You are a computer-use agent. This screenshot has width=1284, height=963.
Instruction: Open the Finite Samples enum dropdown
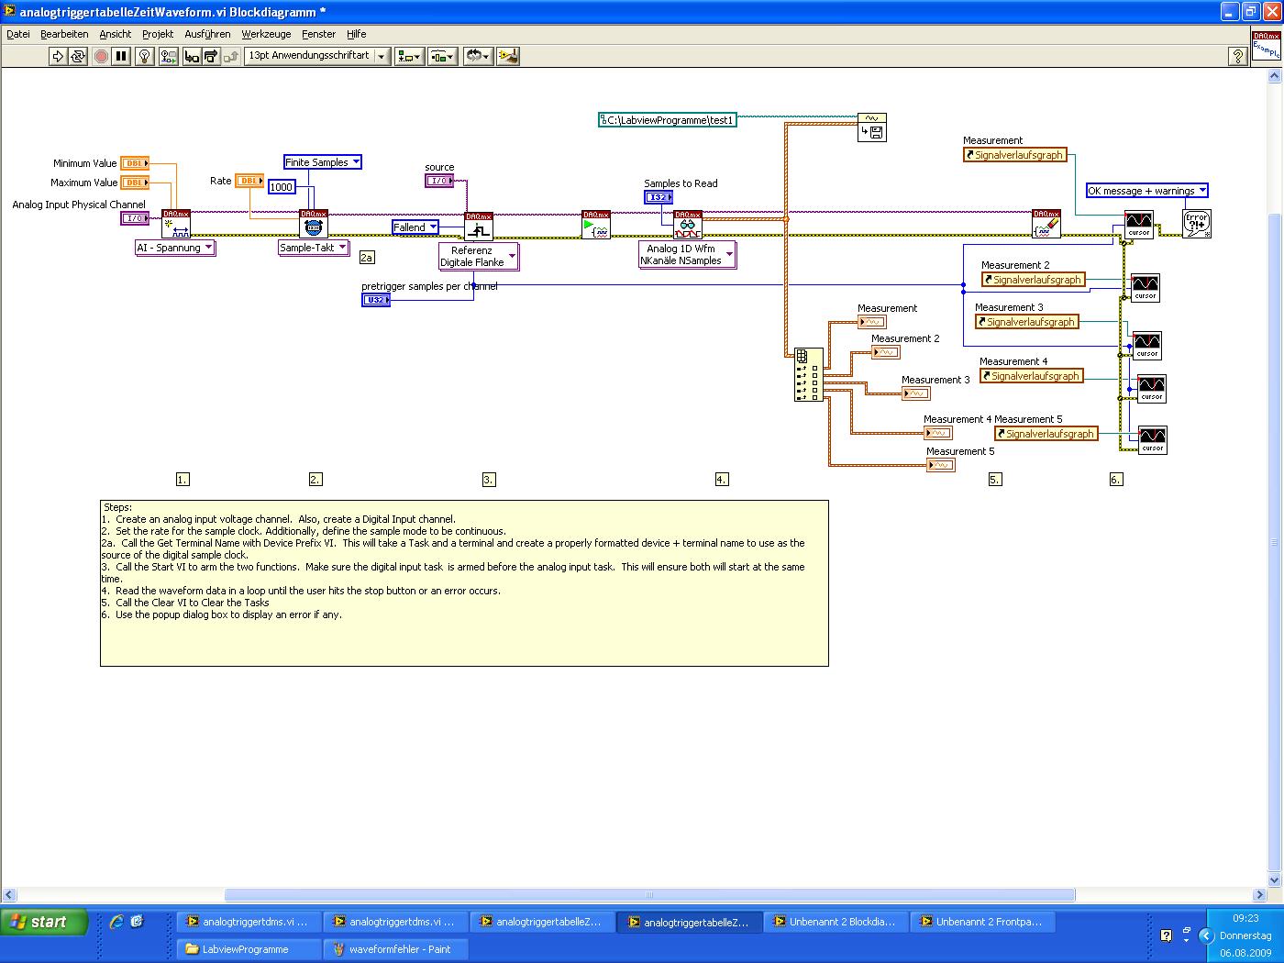(323, 162)
